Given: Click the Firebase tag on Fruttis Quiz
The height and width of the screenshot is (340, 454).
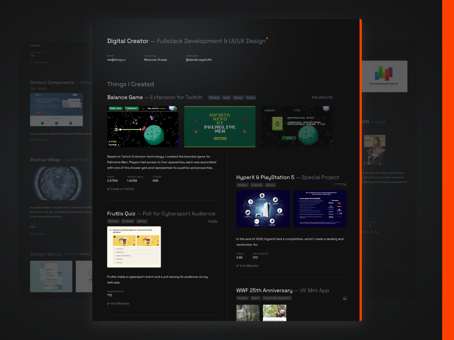Looking at the screenshot, I should [x=128, y=221].
